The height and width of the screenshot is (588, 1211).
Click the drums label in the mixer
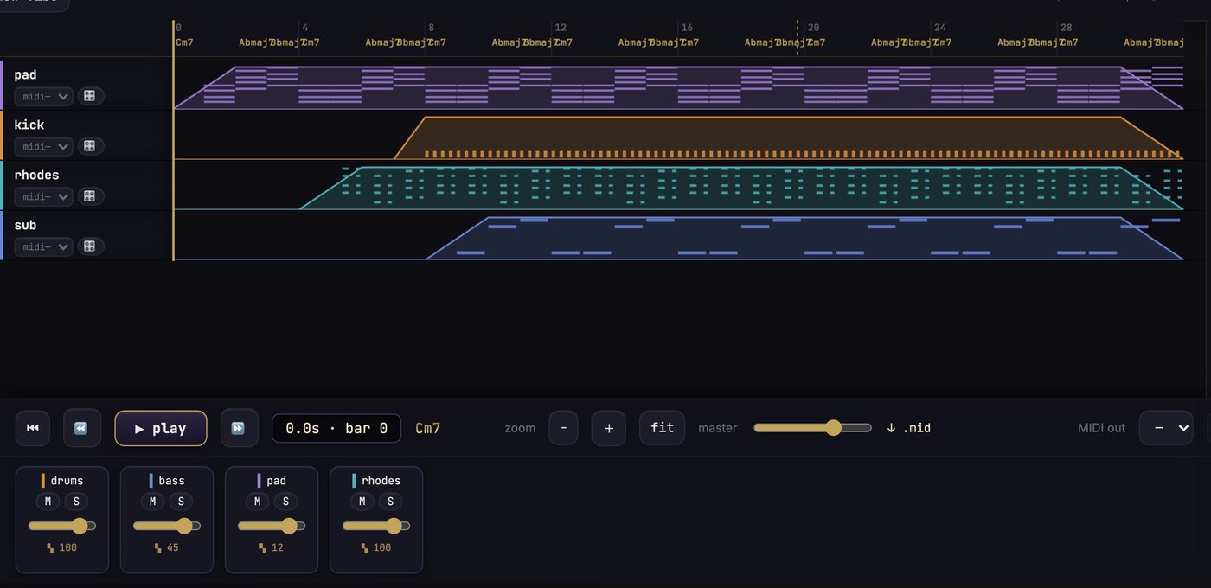tap(66, 481)
